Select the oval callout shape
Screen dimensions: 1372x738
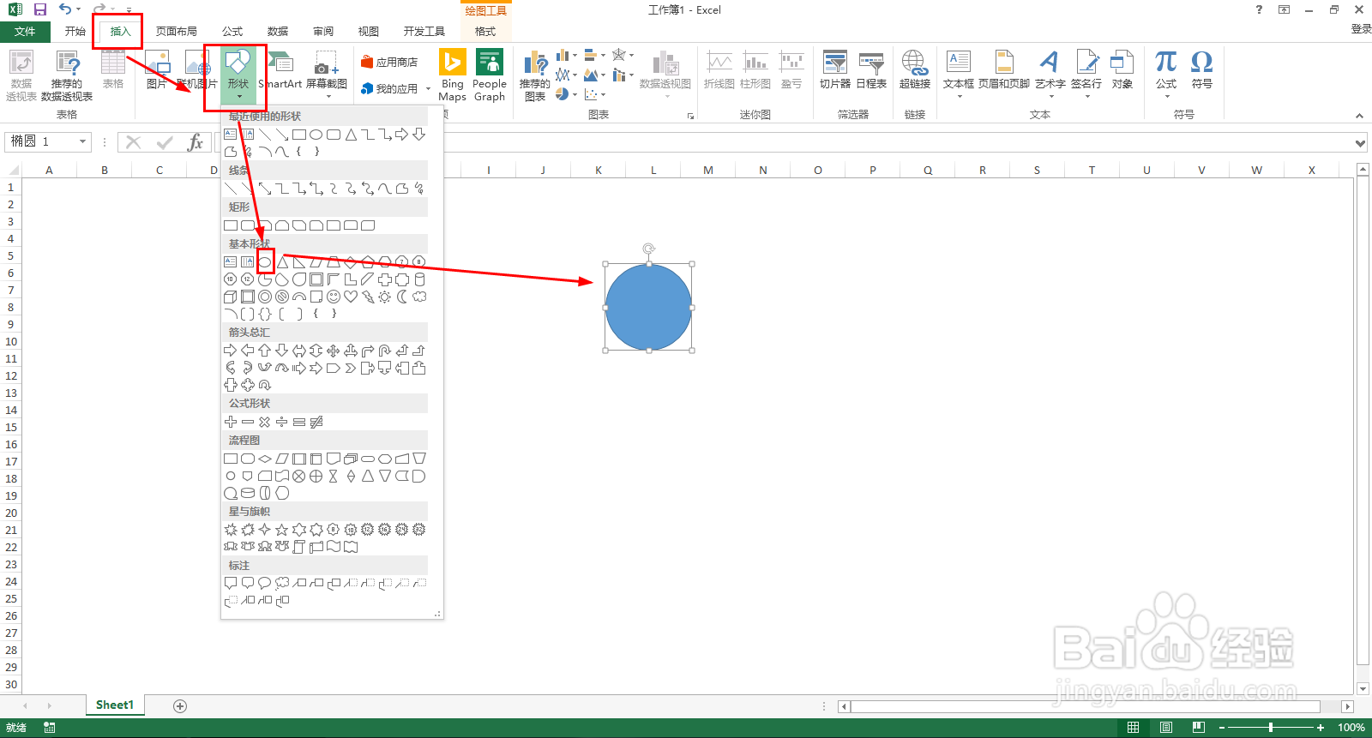[x=265, y=583]
